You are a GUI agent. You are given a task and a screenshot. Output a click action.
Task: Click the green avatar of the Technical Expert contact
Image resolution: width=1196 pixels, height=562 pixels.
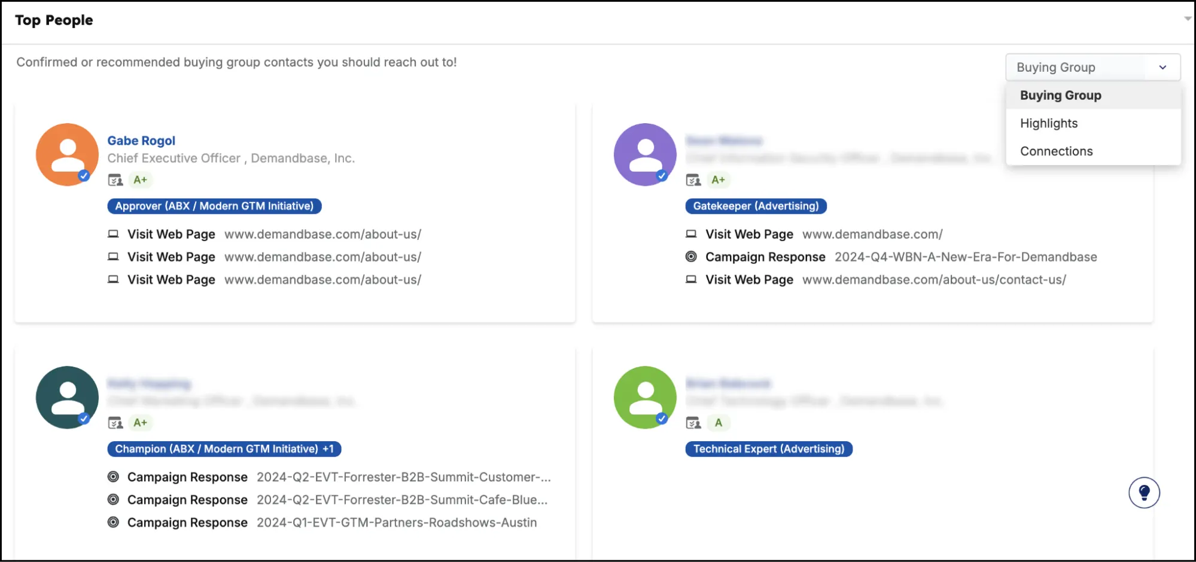click(x=645, y=398)
